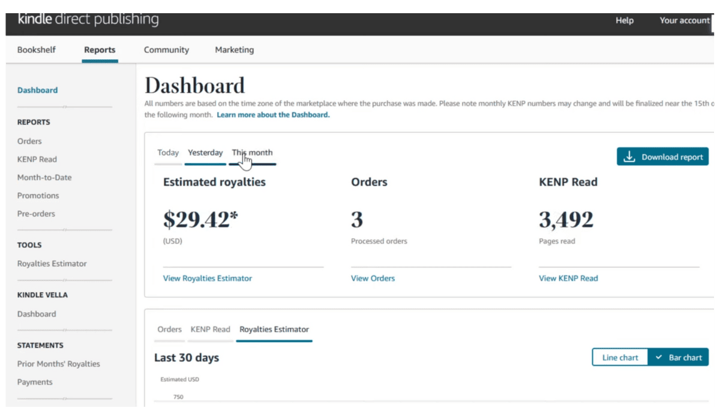This screenshot has width=720, height=420.
Task: Switch to the KENP Read chart tab
Action: [210, 329]
